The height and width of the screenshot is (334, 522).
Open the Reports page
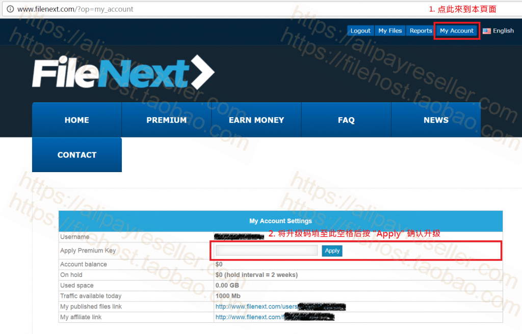pyautogui.click(x=420, y=31)
